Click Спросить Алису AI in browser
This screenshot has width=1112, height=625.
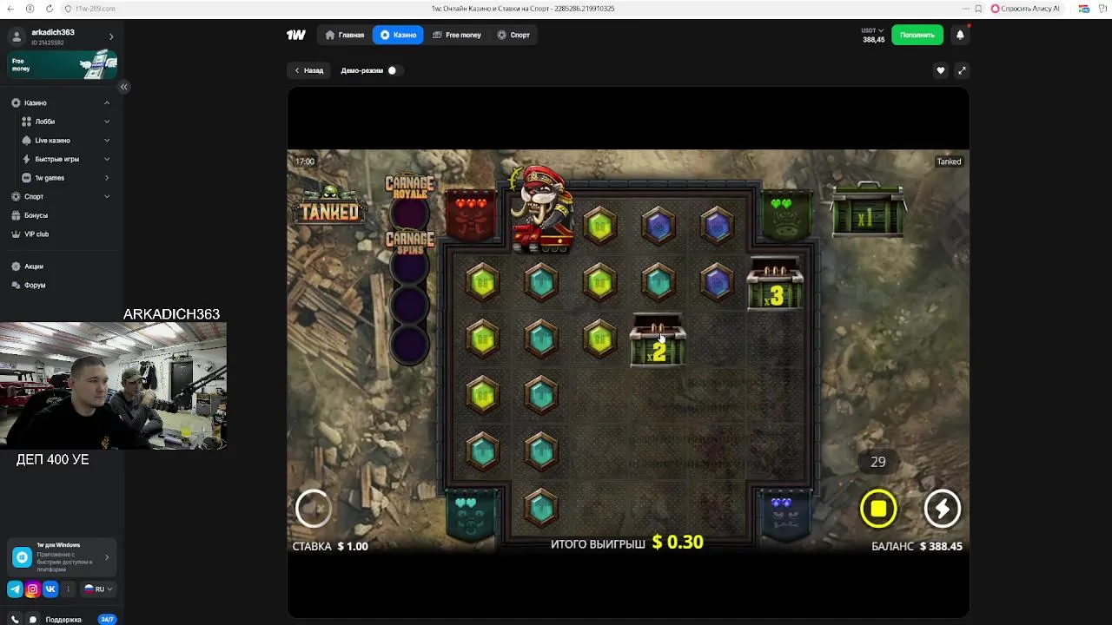[1026, 9]
